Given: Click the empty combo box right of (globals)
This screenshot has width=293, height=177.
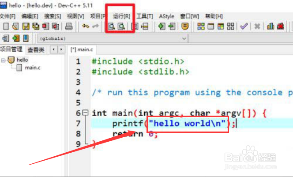Looking at the screenshot, I should coord(241,39).
